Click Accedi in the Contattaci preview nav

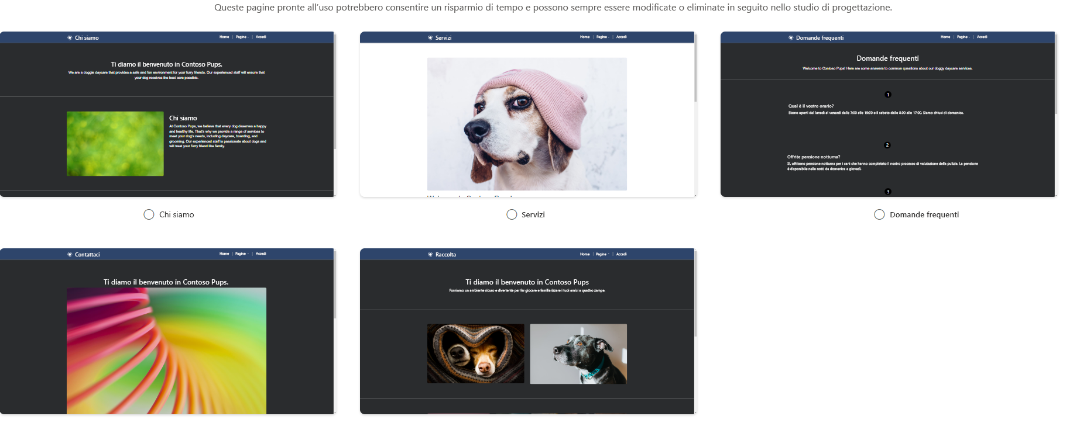[261, 254]
